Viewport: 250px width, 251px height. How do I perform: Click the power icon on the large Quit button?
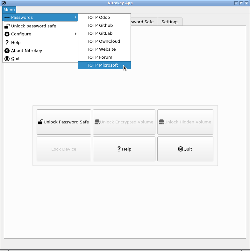point(180,149)
